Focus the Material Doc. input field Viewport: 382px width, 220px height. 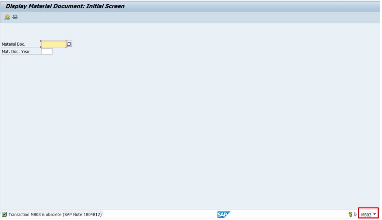click(x=53, y=44)
